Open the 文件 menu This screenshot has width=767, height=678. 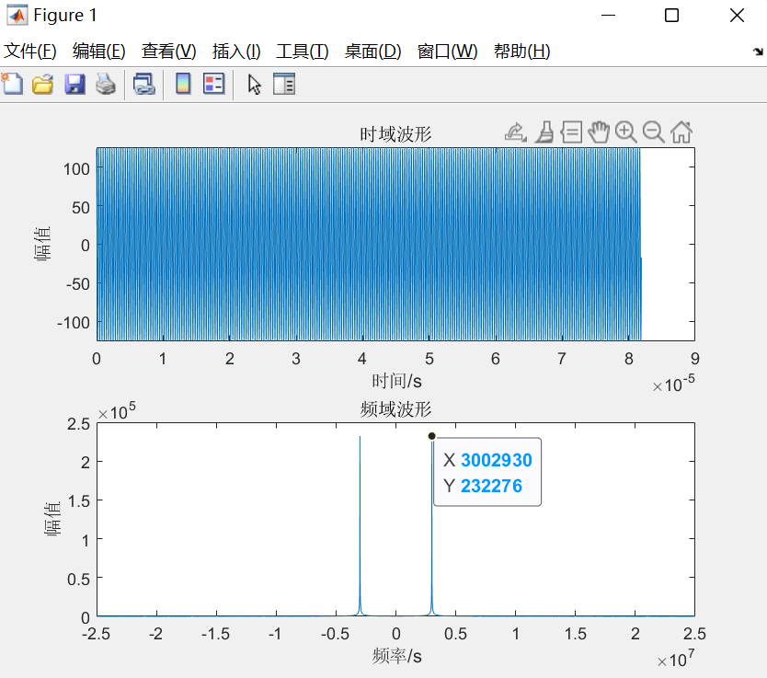(x=28, y=52)
